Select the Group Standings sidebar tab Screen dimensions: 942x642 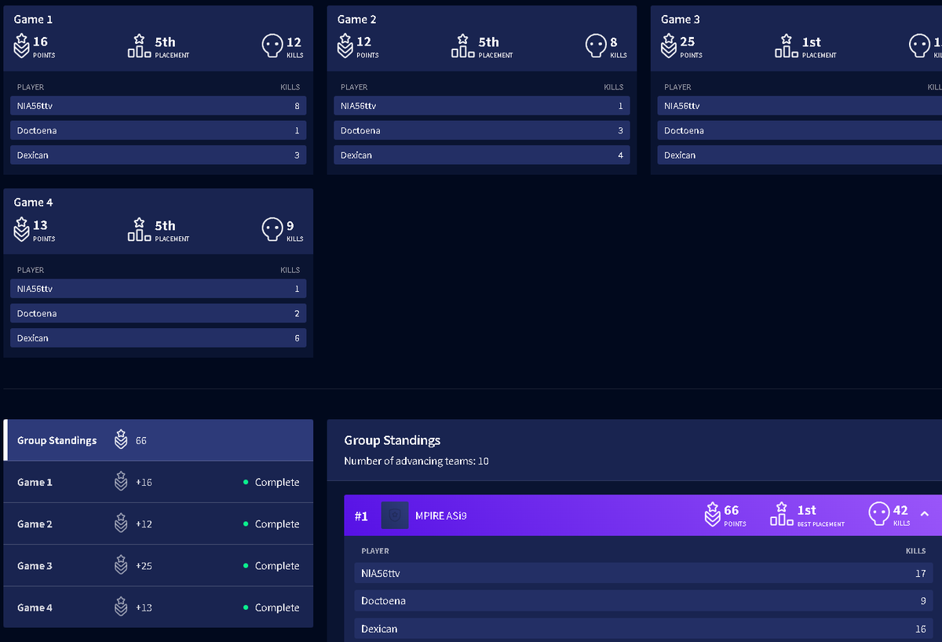(159, 440)
